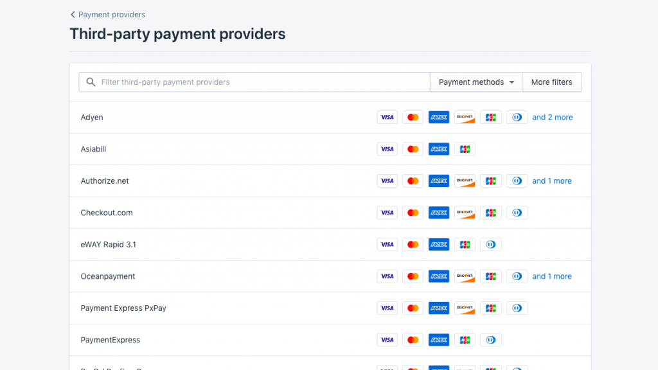Click the filter third-party payment providers search field
The image size is (658, 370).
point(254,82)
